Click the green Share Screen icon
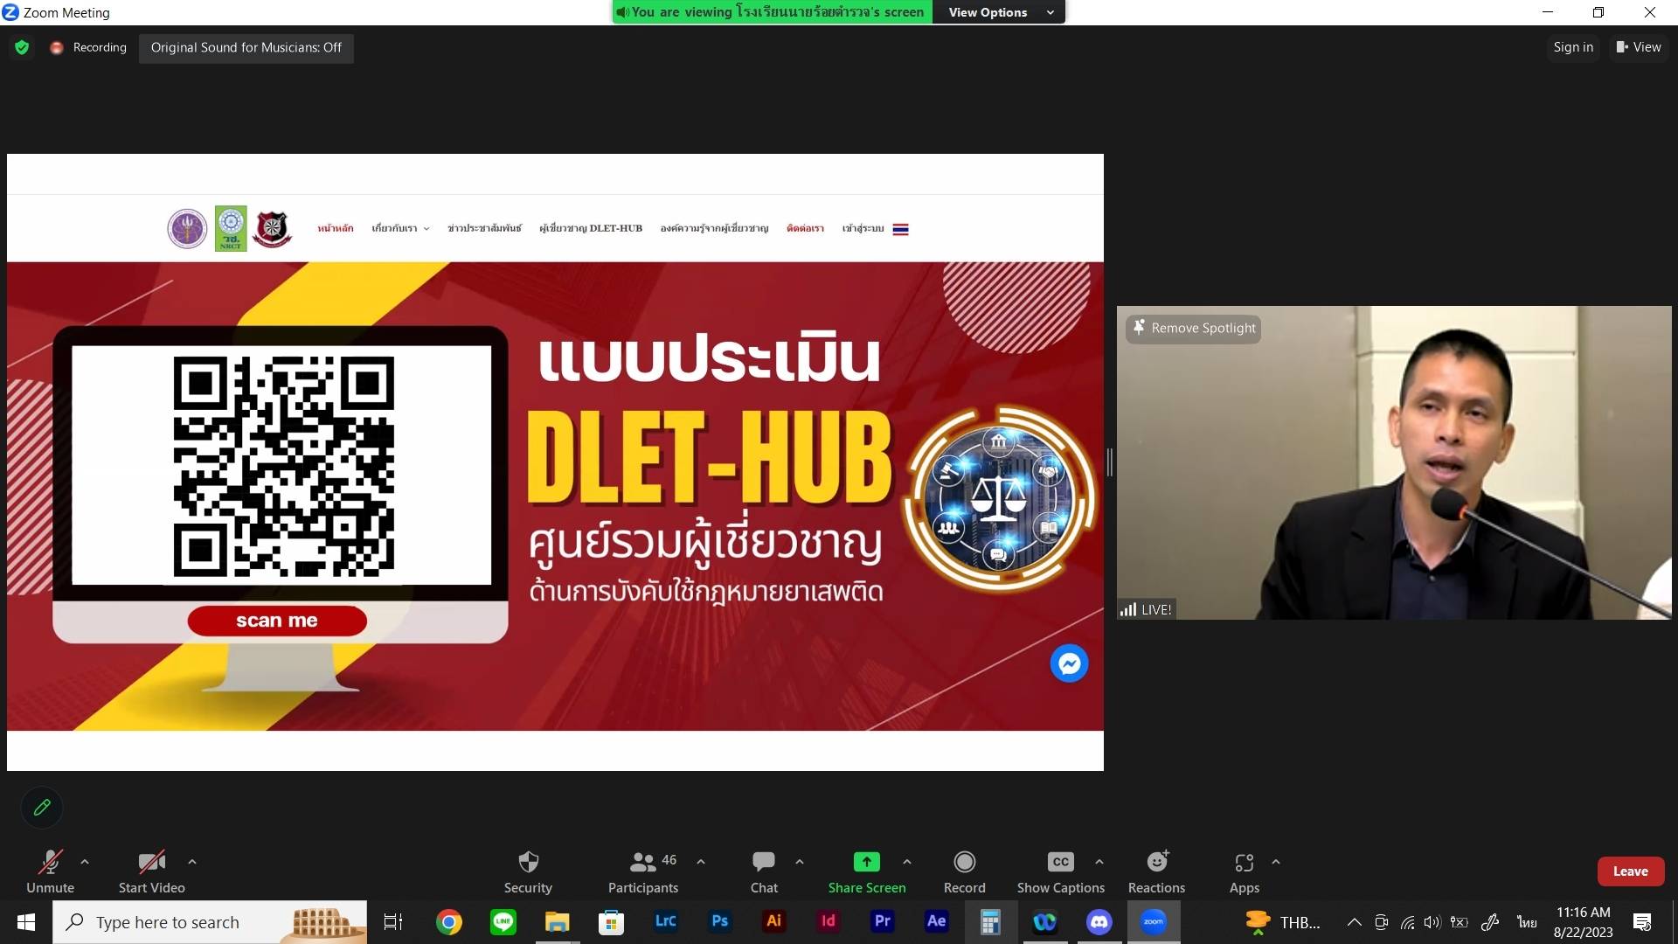Viewport: 1678px width, 944px height. coord(866,863)
